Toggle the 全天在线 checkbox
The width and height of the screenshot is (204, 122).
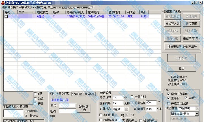coord(132,97)
